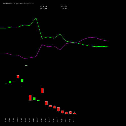Select the 08 Apr date label
The height and width of the screenshot is (126, 126).
(29, 120)
